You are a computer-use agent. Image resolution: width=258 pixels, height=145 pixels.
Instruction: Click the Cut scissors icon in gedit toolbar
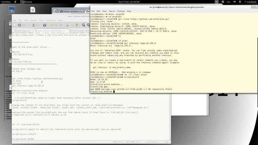tap(67, 25)
